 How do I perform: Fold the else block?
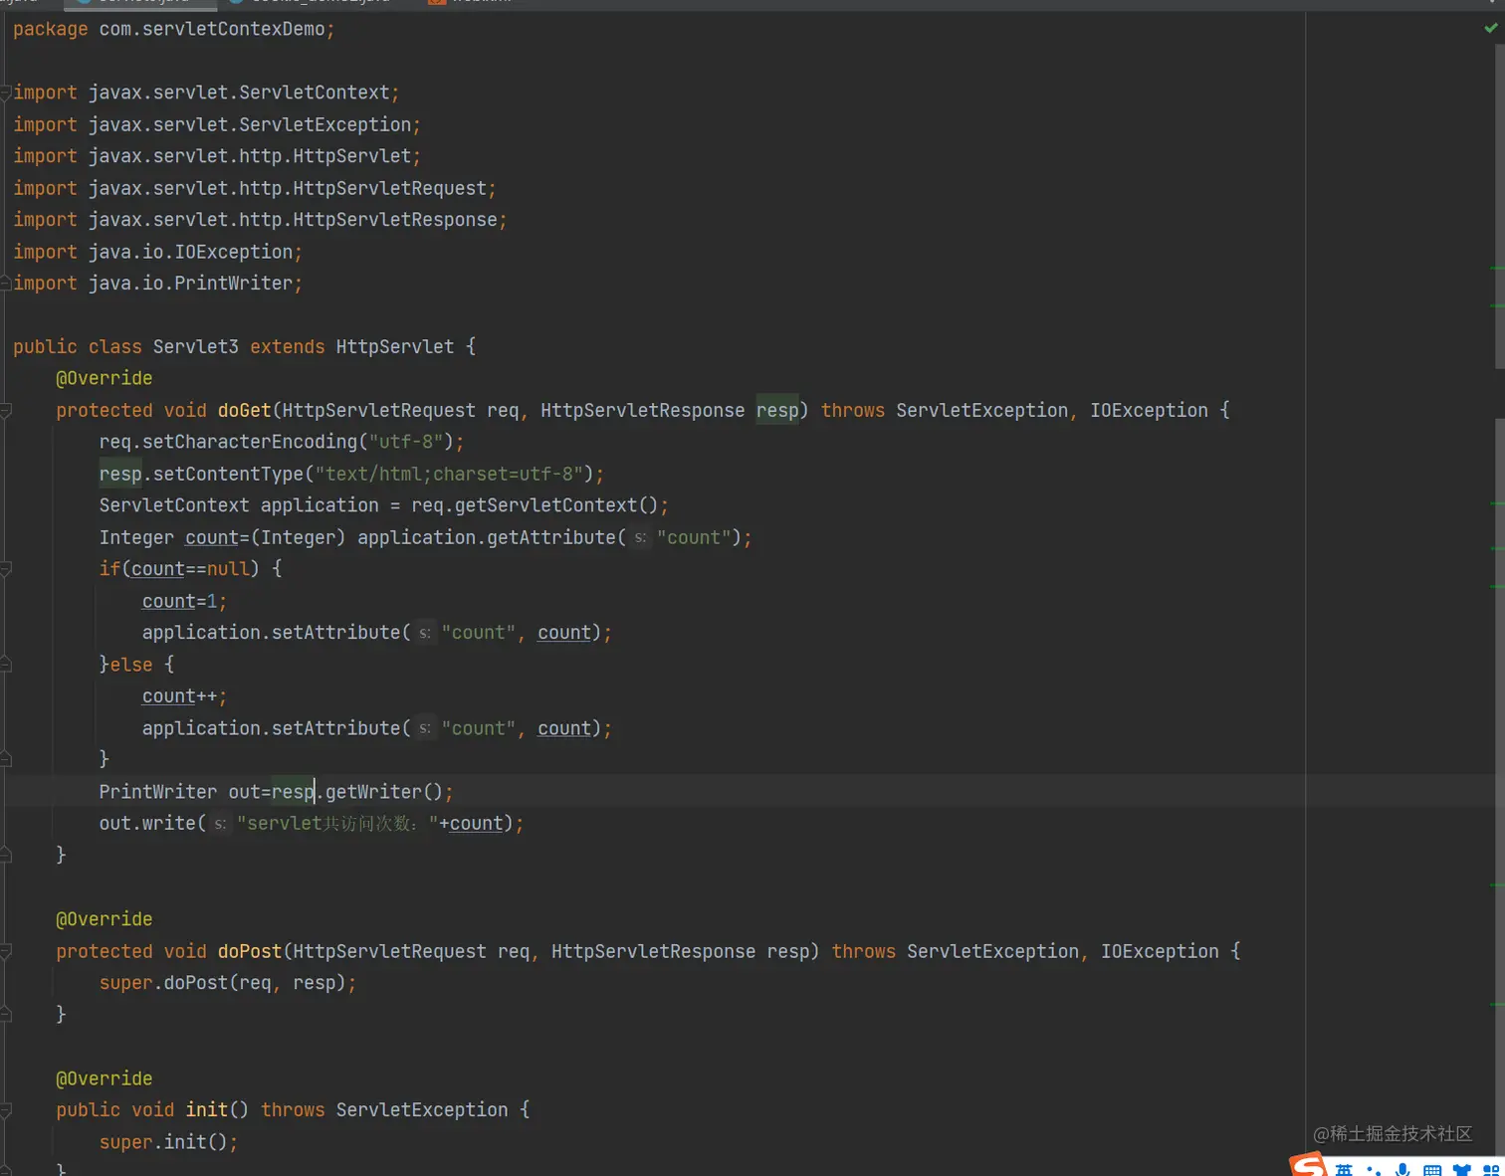pyautogui.click(x=6, y=665)
